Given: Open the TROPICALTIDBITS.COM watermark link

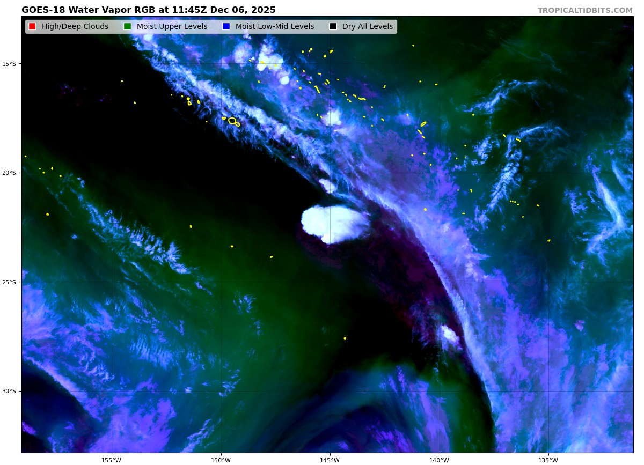Looking at the screenshot, I should [x=585, y=11].
